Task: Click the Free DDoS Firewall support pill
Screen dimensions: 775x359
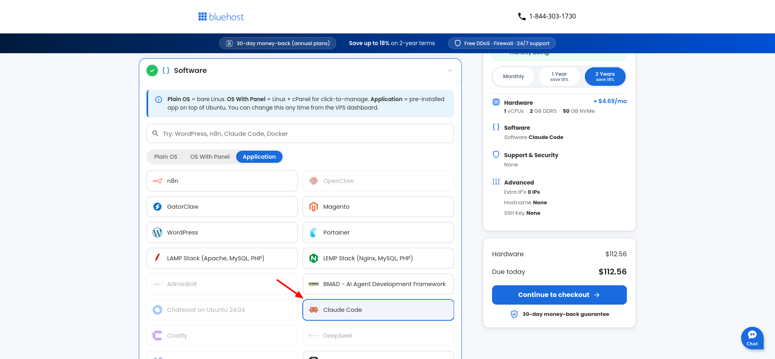Action: 502,43
